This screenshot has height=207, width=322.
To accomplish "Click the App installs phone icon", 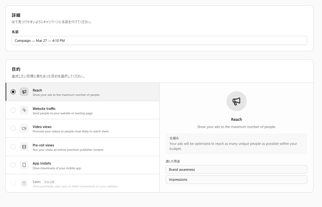I will [x=24, y=165].
